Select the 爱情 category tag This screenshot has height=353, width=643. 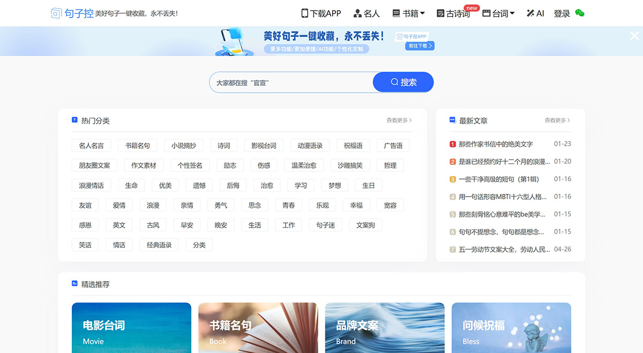coord(119,205)
